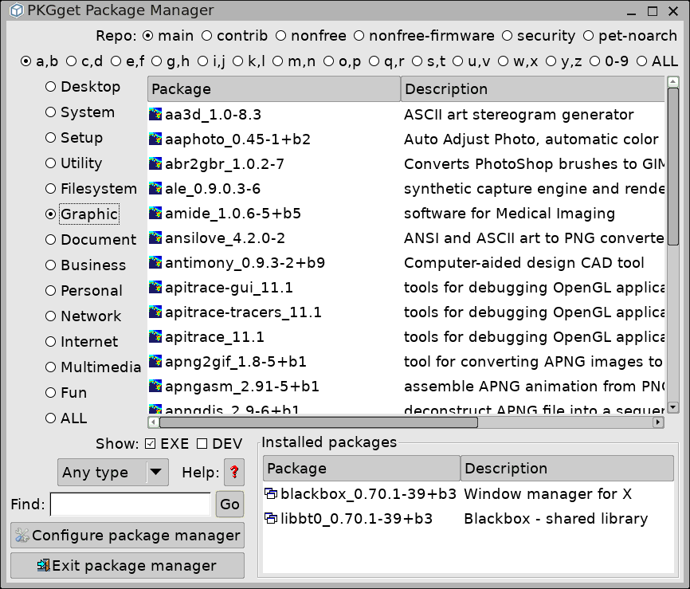Click the ale_0.9.0.3-6 package icon

click(155, 188)
